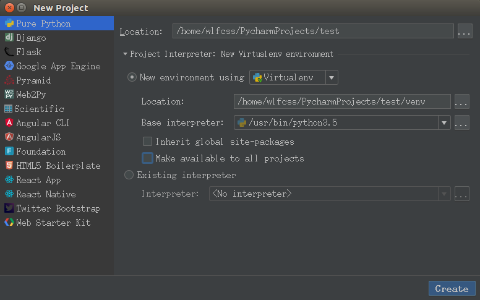
Task: Choose the HTML5 Boilerplate icon
Action: [x=9, y=166]
